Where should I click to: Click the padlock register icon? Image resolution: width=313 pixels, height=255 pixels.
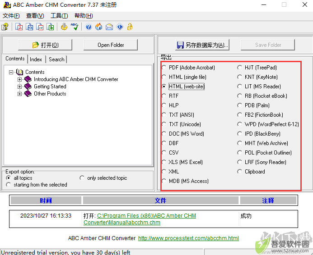point(130,27)
